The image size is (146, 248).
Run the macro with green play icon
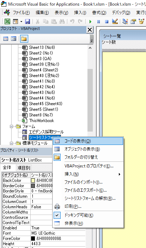pos(91,21)
